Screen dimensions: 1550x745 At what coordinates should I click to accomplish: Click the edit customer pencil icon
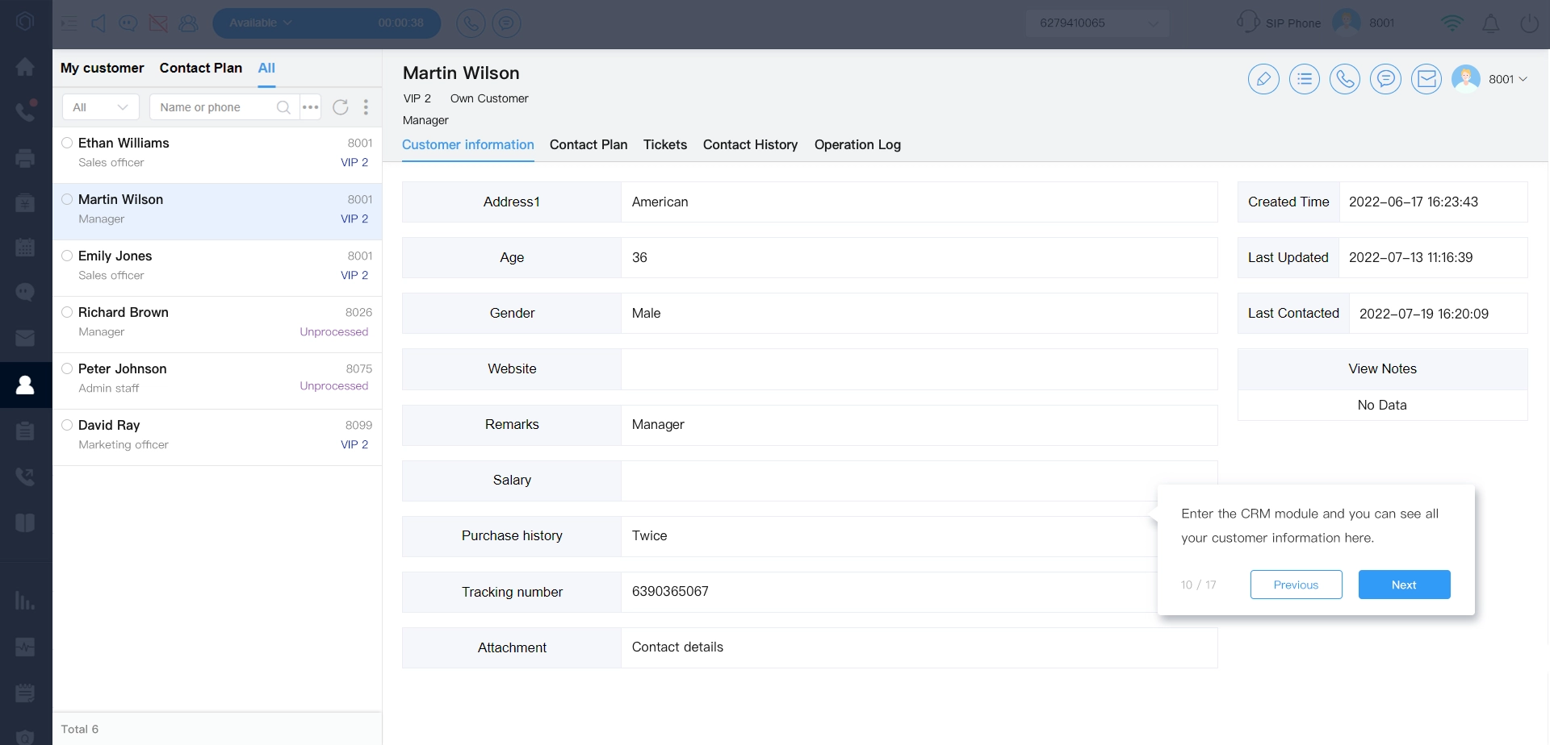[1263, 79]
